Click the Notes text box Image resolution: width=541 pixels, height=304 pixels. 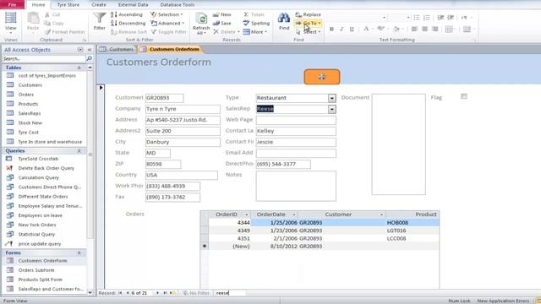pyautogui.click(x=296, y=186)
